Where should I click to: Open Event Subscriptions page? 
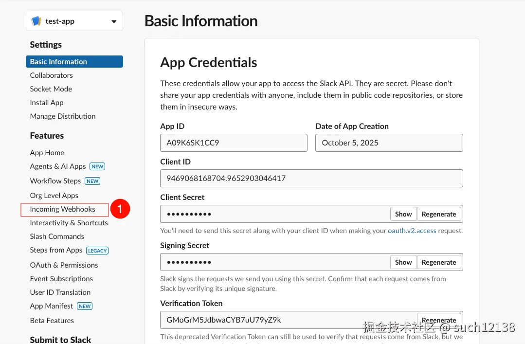pos(61,279)
